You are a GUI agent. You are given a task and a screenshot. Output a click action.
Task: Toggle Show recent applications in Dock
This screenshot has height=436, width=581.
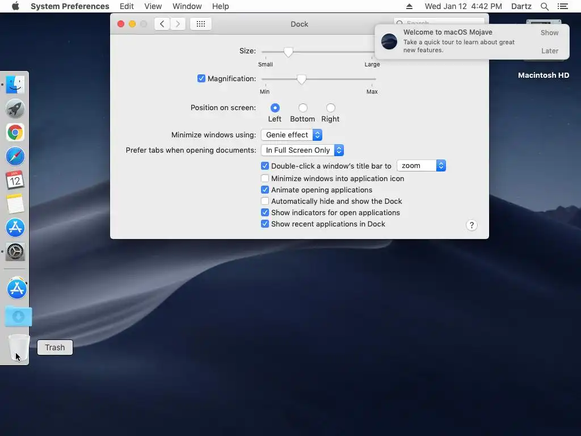click(264, 224)
